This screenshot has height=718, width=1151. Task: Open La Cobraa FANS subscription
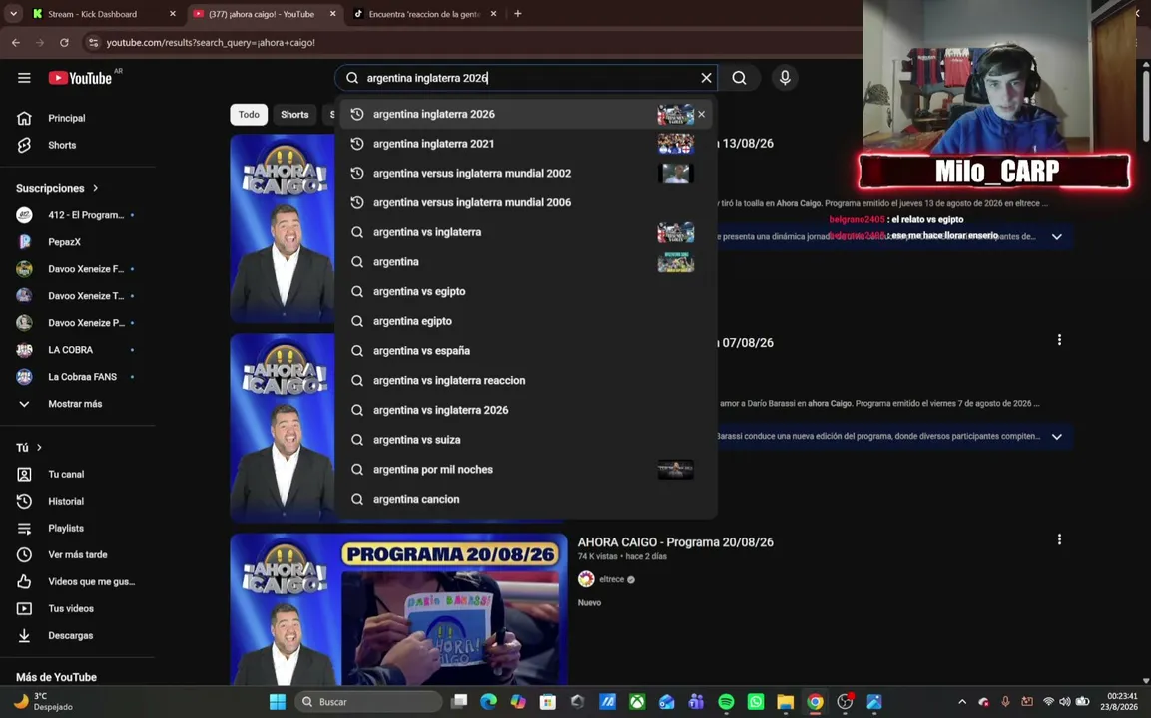point(78,377)
